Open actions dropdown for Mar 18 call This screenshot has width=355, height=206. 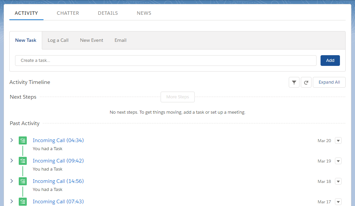[x=338, y=181]
